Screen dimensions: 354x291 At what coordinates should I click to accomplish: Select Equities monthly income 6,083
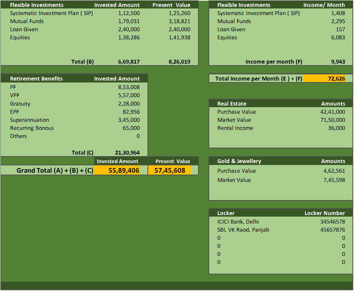pyautogui.click(x=338, y=38)
